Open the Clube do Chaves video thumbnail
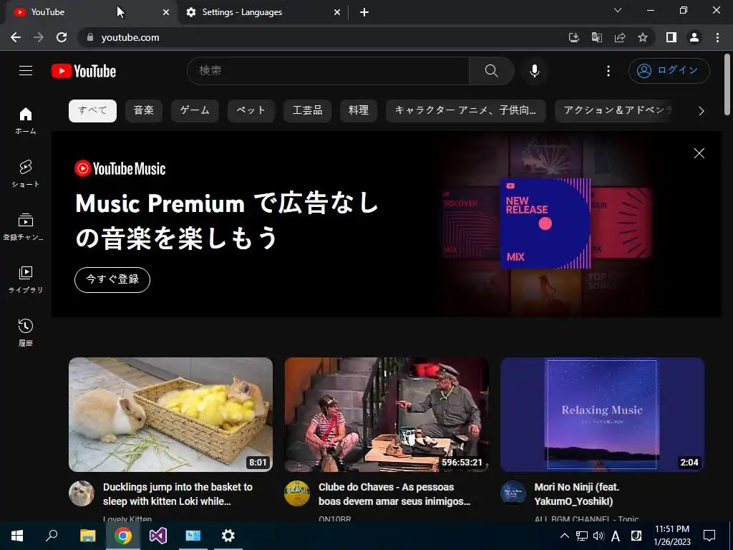 [387, 415]
